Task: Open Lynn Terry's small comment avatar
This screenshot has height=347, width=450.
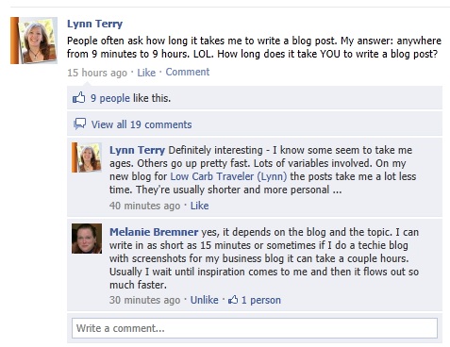Action: (87, 157)
